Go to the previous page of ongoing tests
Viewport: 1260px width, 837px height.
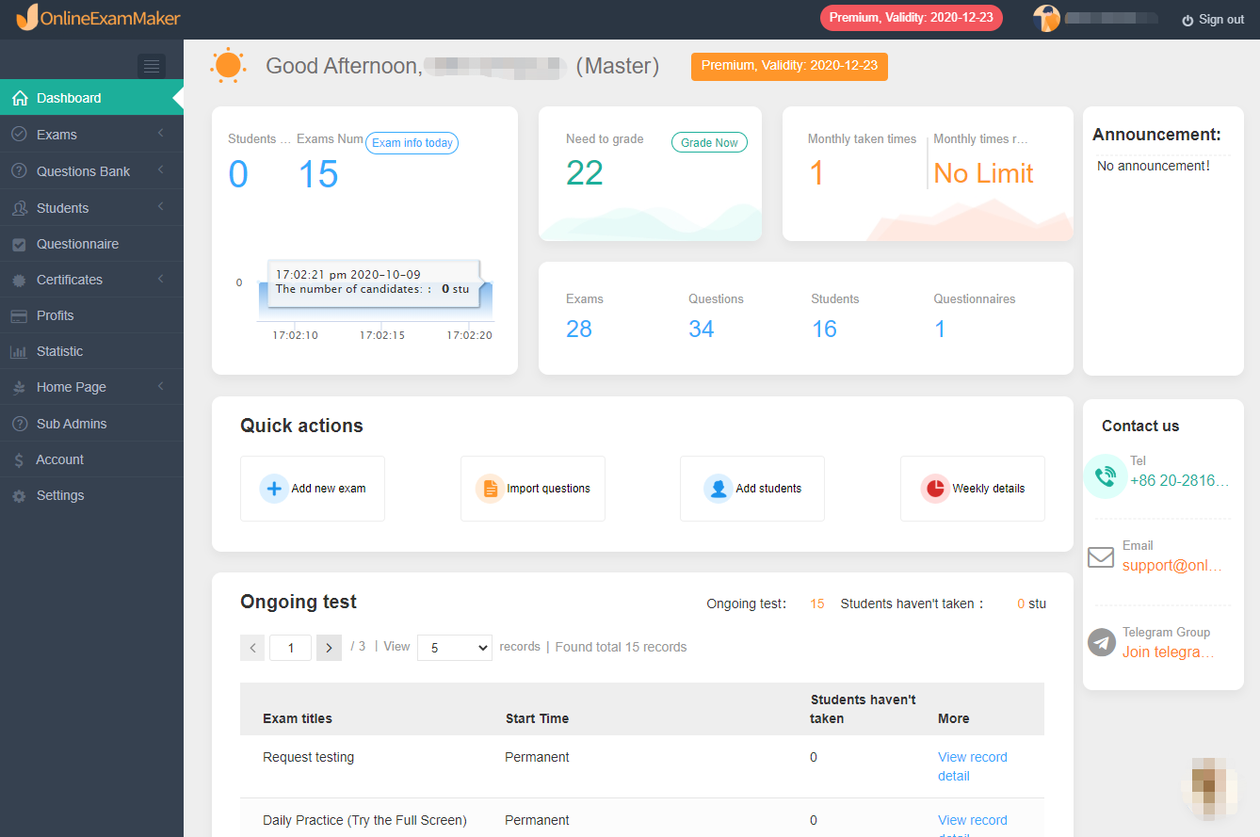point(252,648)
